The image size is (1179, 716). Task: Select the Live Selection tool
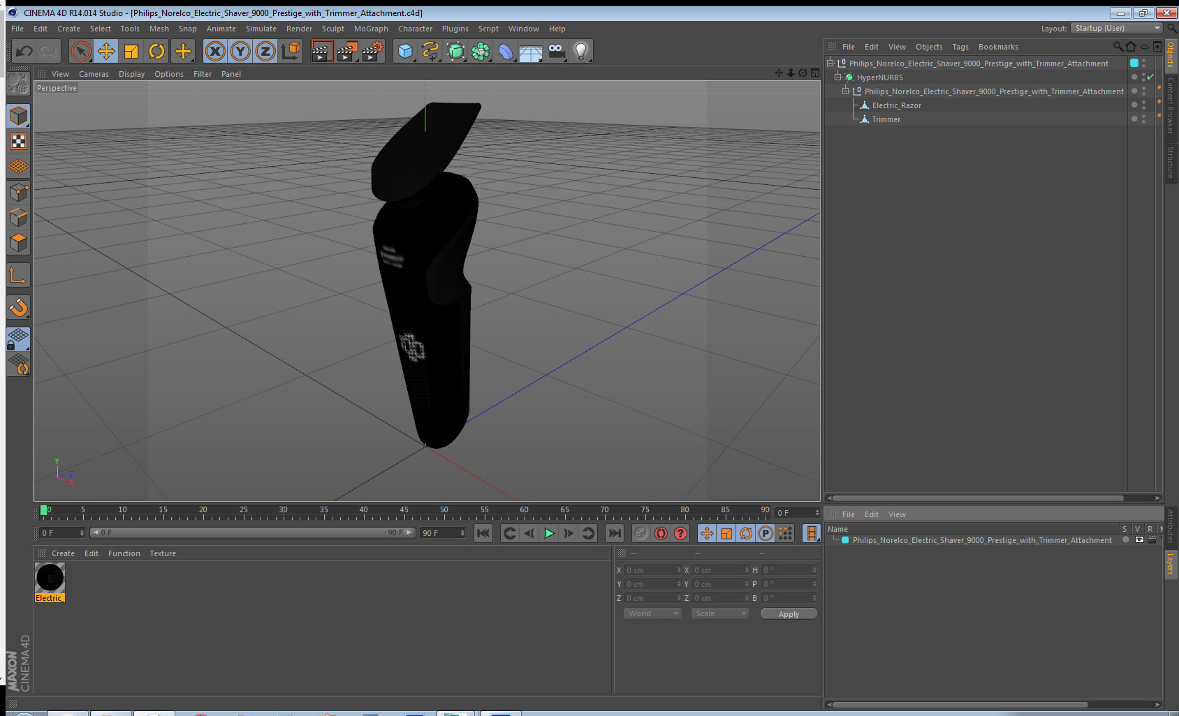tap(81, 51)
